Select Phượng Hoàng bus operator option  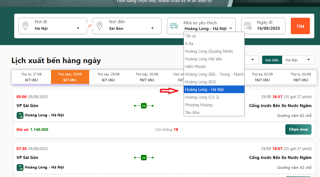click(199, 105)
